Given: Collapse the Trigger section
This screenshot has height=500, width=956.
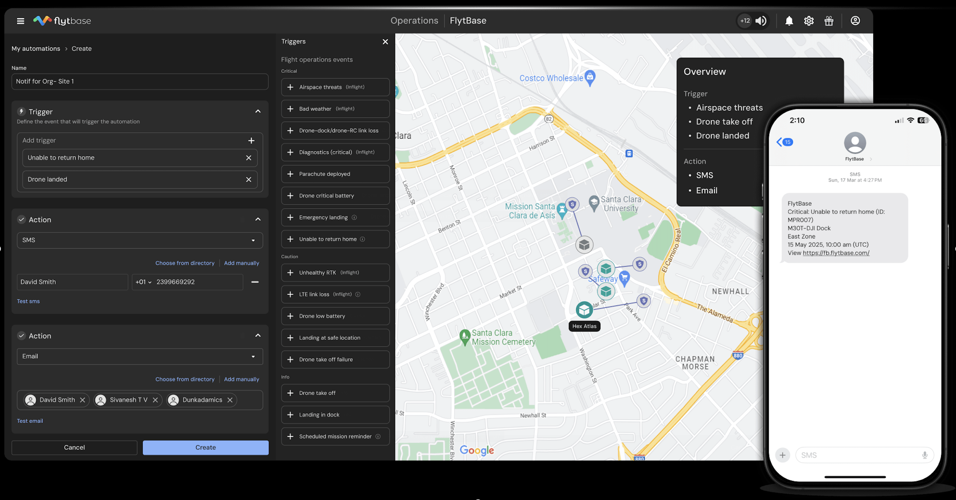Looking at the screenshot, I should click(258, 111).
